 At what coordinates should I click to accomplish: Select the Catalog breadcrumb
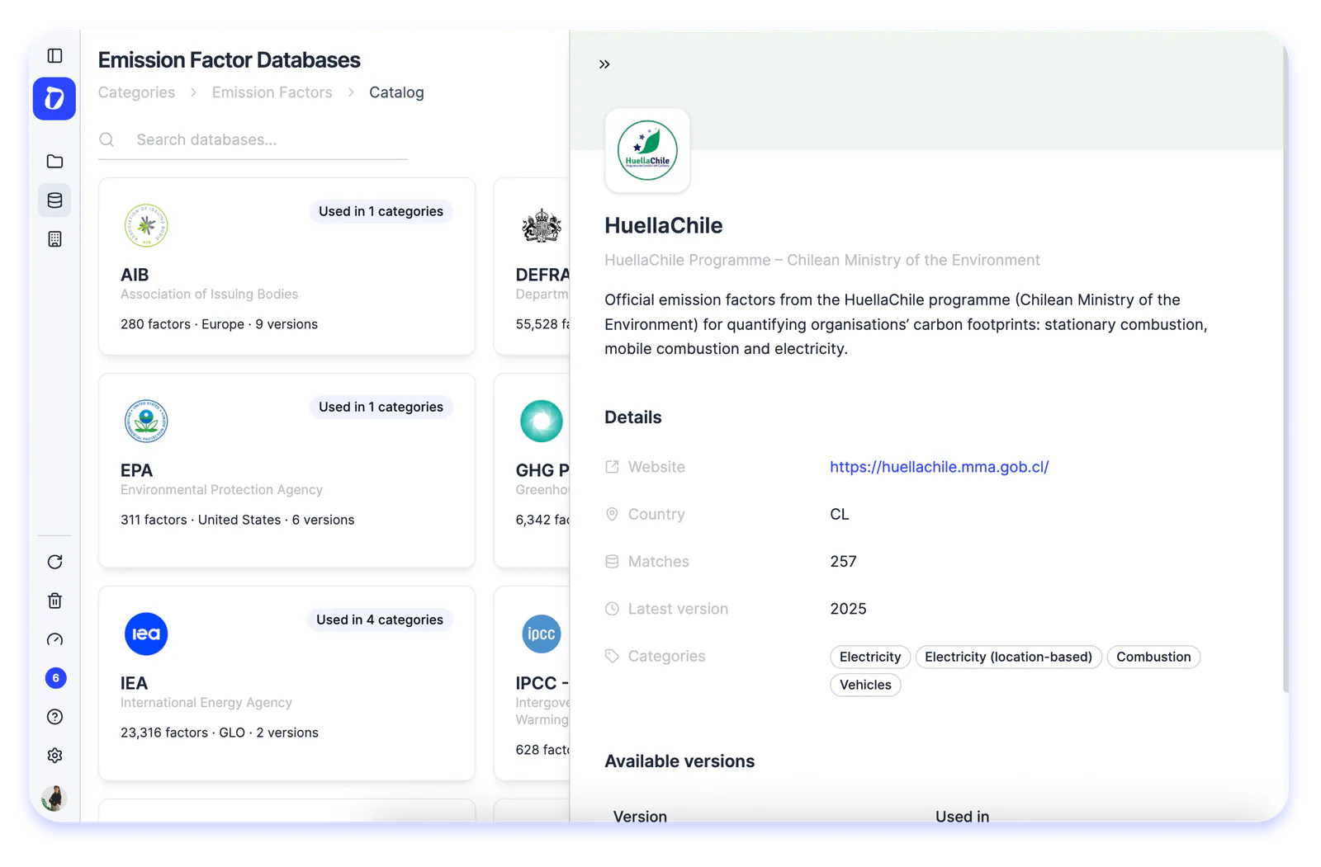click(x=396, y=92)
